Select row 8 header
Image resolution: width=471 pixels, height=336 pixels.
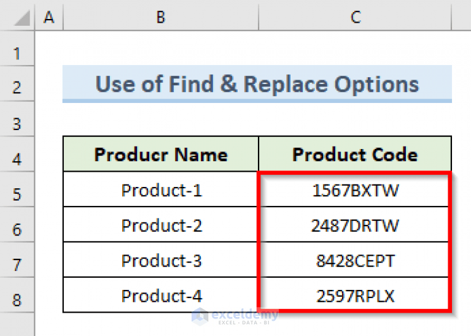point(17,295)
